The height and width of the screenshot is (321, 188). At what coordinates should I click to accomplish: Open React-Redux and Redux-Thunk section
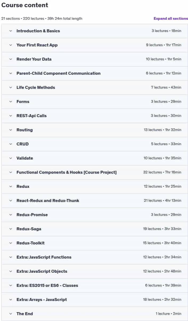coord(95,201)
